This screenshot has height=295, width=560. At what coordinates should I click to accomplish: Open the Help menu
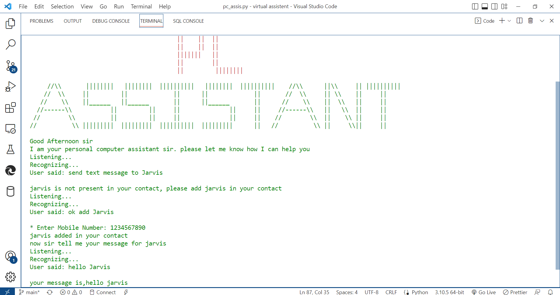165,6
